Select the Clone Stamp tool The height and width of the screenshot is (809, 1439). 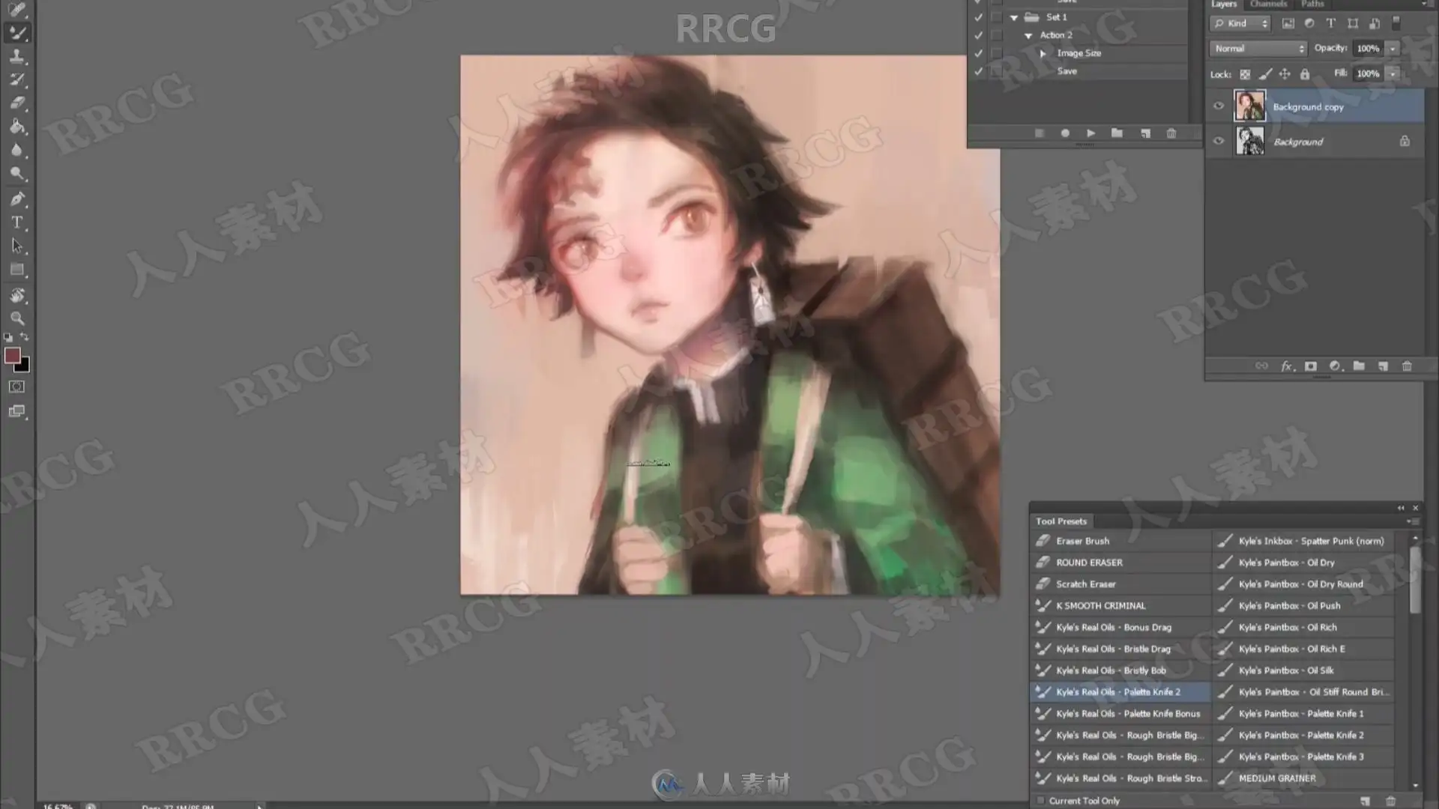tap(16, 56)
